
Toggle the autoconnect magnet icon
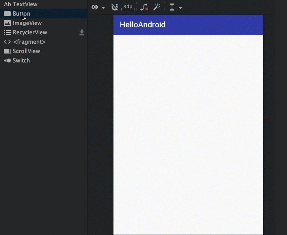click(115, 7)
